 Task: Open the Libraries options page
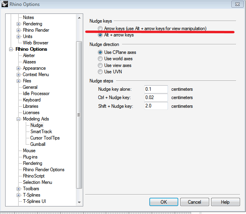pos(31,106)
